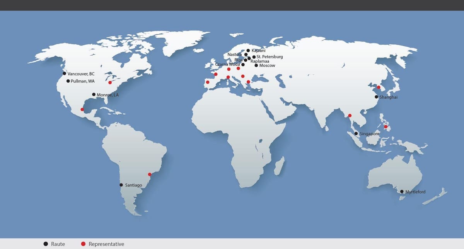Click the Czarna Woda label text
464x249 pixels.
click(x=227, y=64)
